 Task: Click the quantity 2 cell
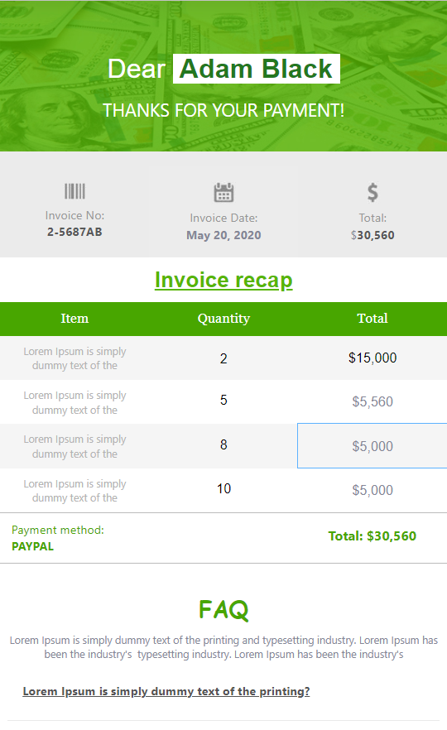point(223,358)
